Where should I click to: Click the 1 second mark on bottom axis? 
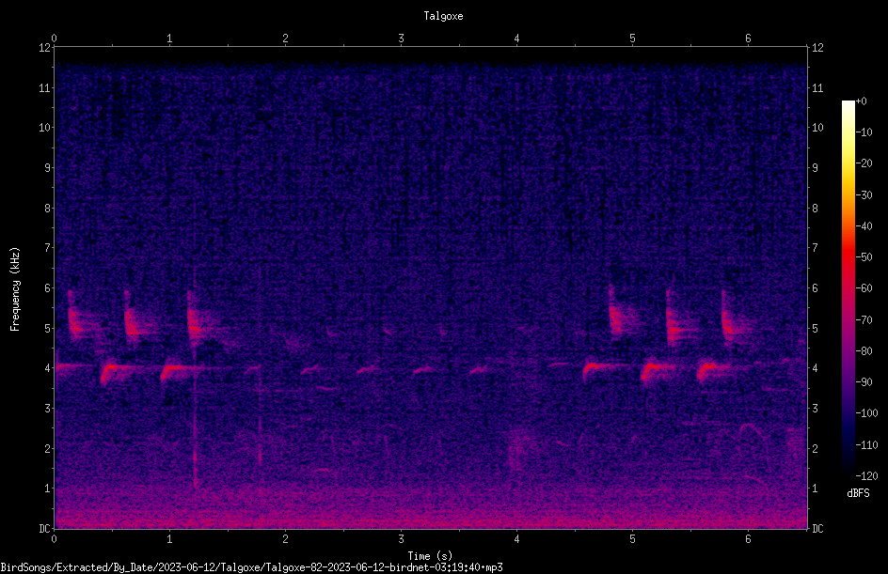pos(169,539)
